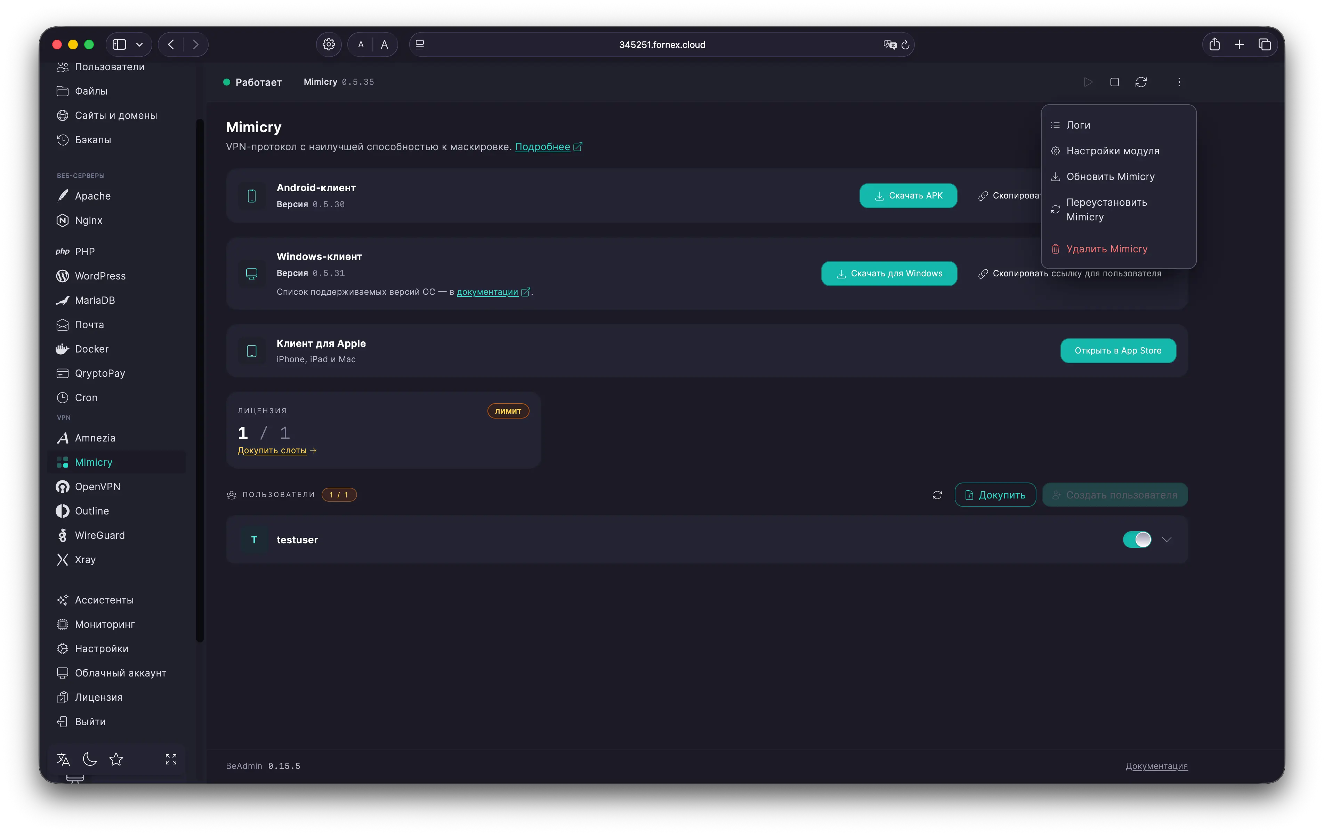Click the ЛИМИТ badge in license card
Image resolution: width=1324 pixels, height=835 pixels.
click(x=508, y=411)
